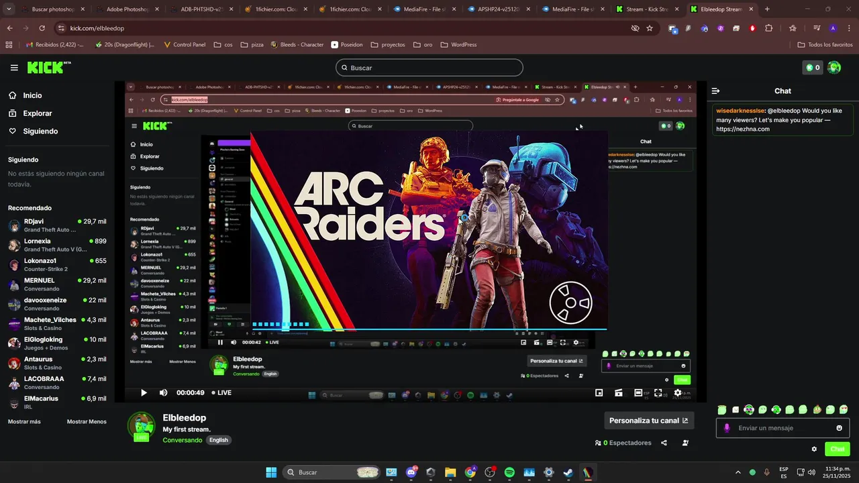
Task: Toggle fullscreen in the player
Action: coord(658,392)
